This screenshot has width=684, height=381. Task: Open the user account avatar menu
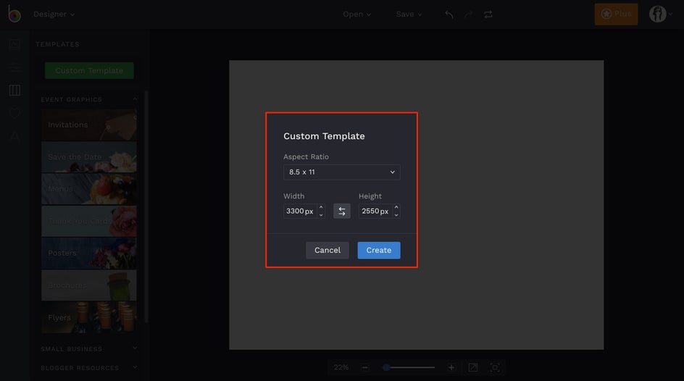coord(660,14)
